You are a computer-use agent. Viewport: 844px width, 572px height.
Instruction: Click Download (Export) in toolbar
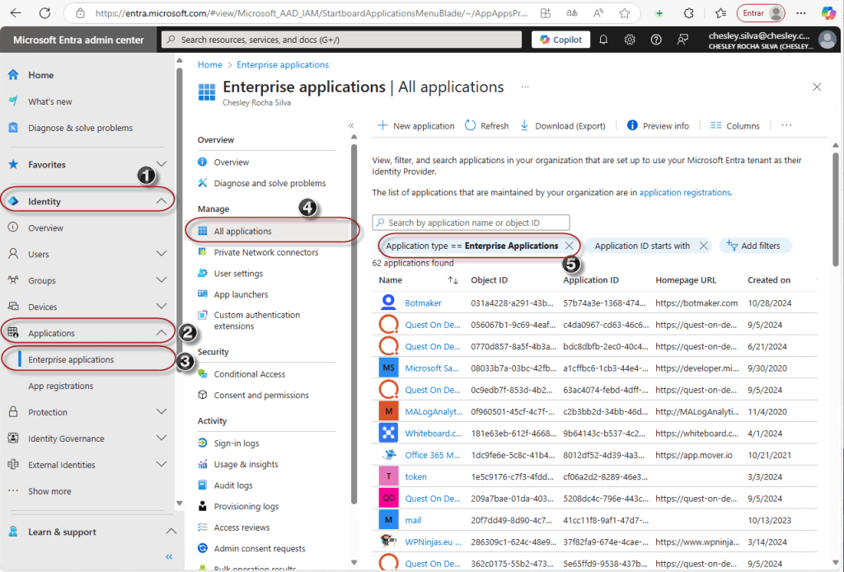(563, 126)
